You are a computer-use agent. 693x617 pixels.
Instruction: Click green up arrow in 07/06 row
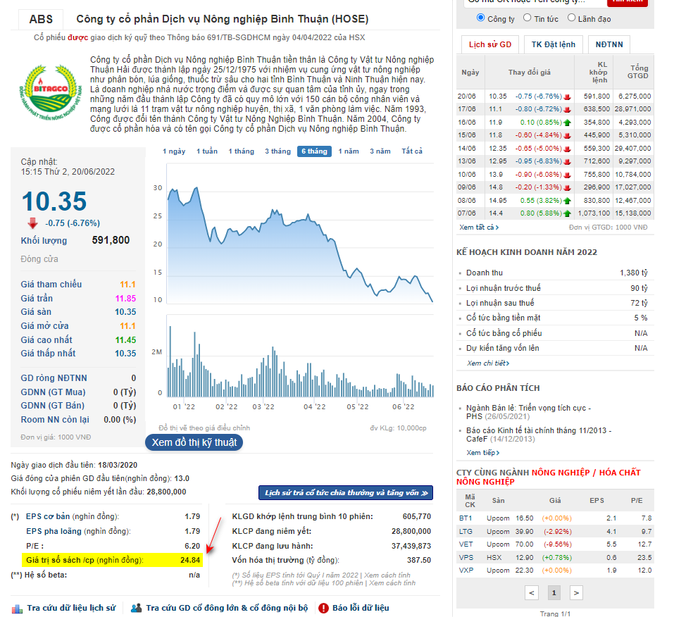[x=568, y=213]
